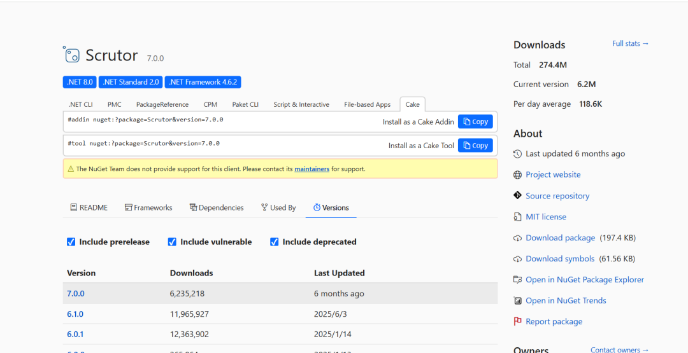Toggle the Include prerelease checkbox

(x=71, y=242)
